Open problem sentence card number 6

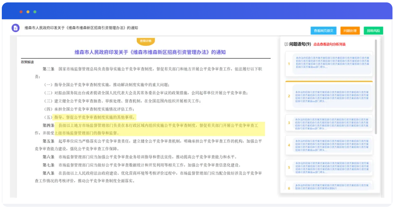point(329,187)
